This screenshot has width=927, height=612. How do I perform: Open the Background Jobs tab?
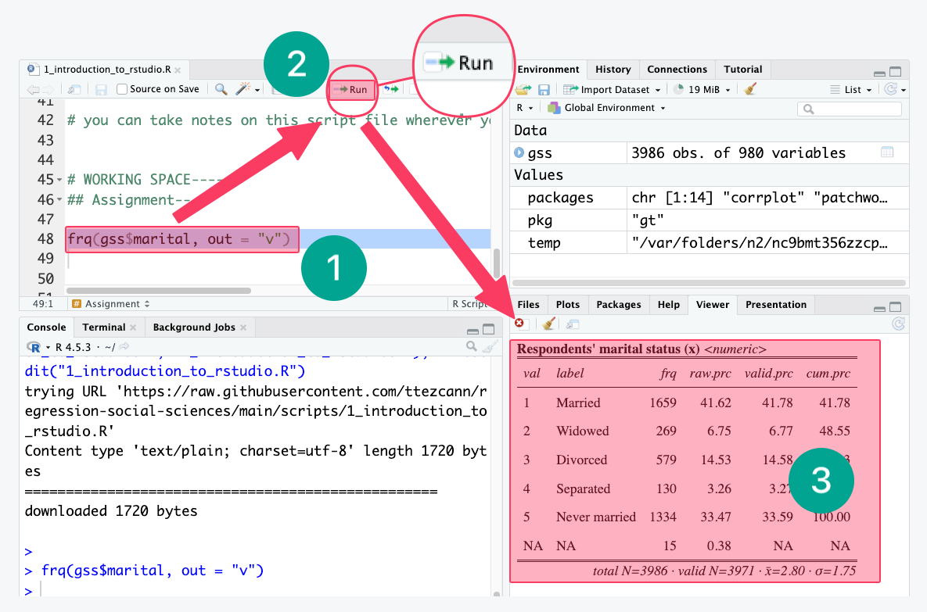[194, 327]
